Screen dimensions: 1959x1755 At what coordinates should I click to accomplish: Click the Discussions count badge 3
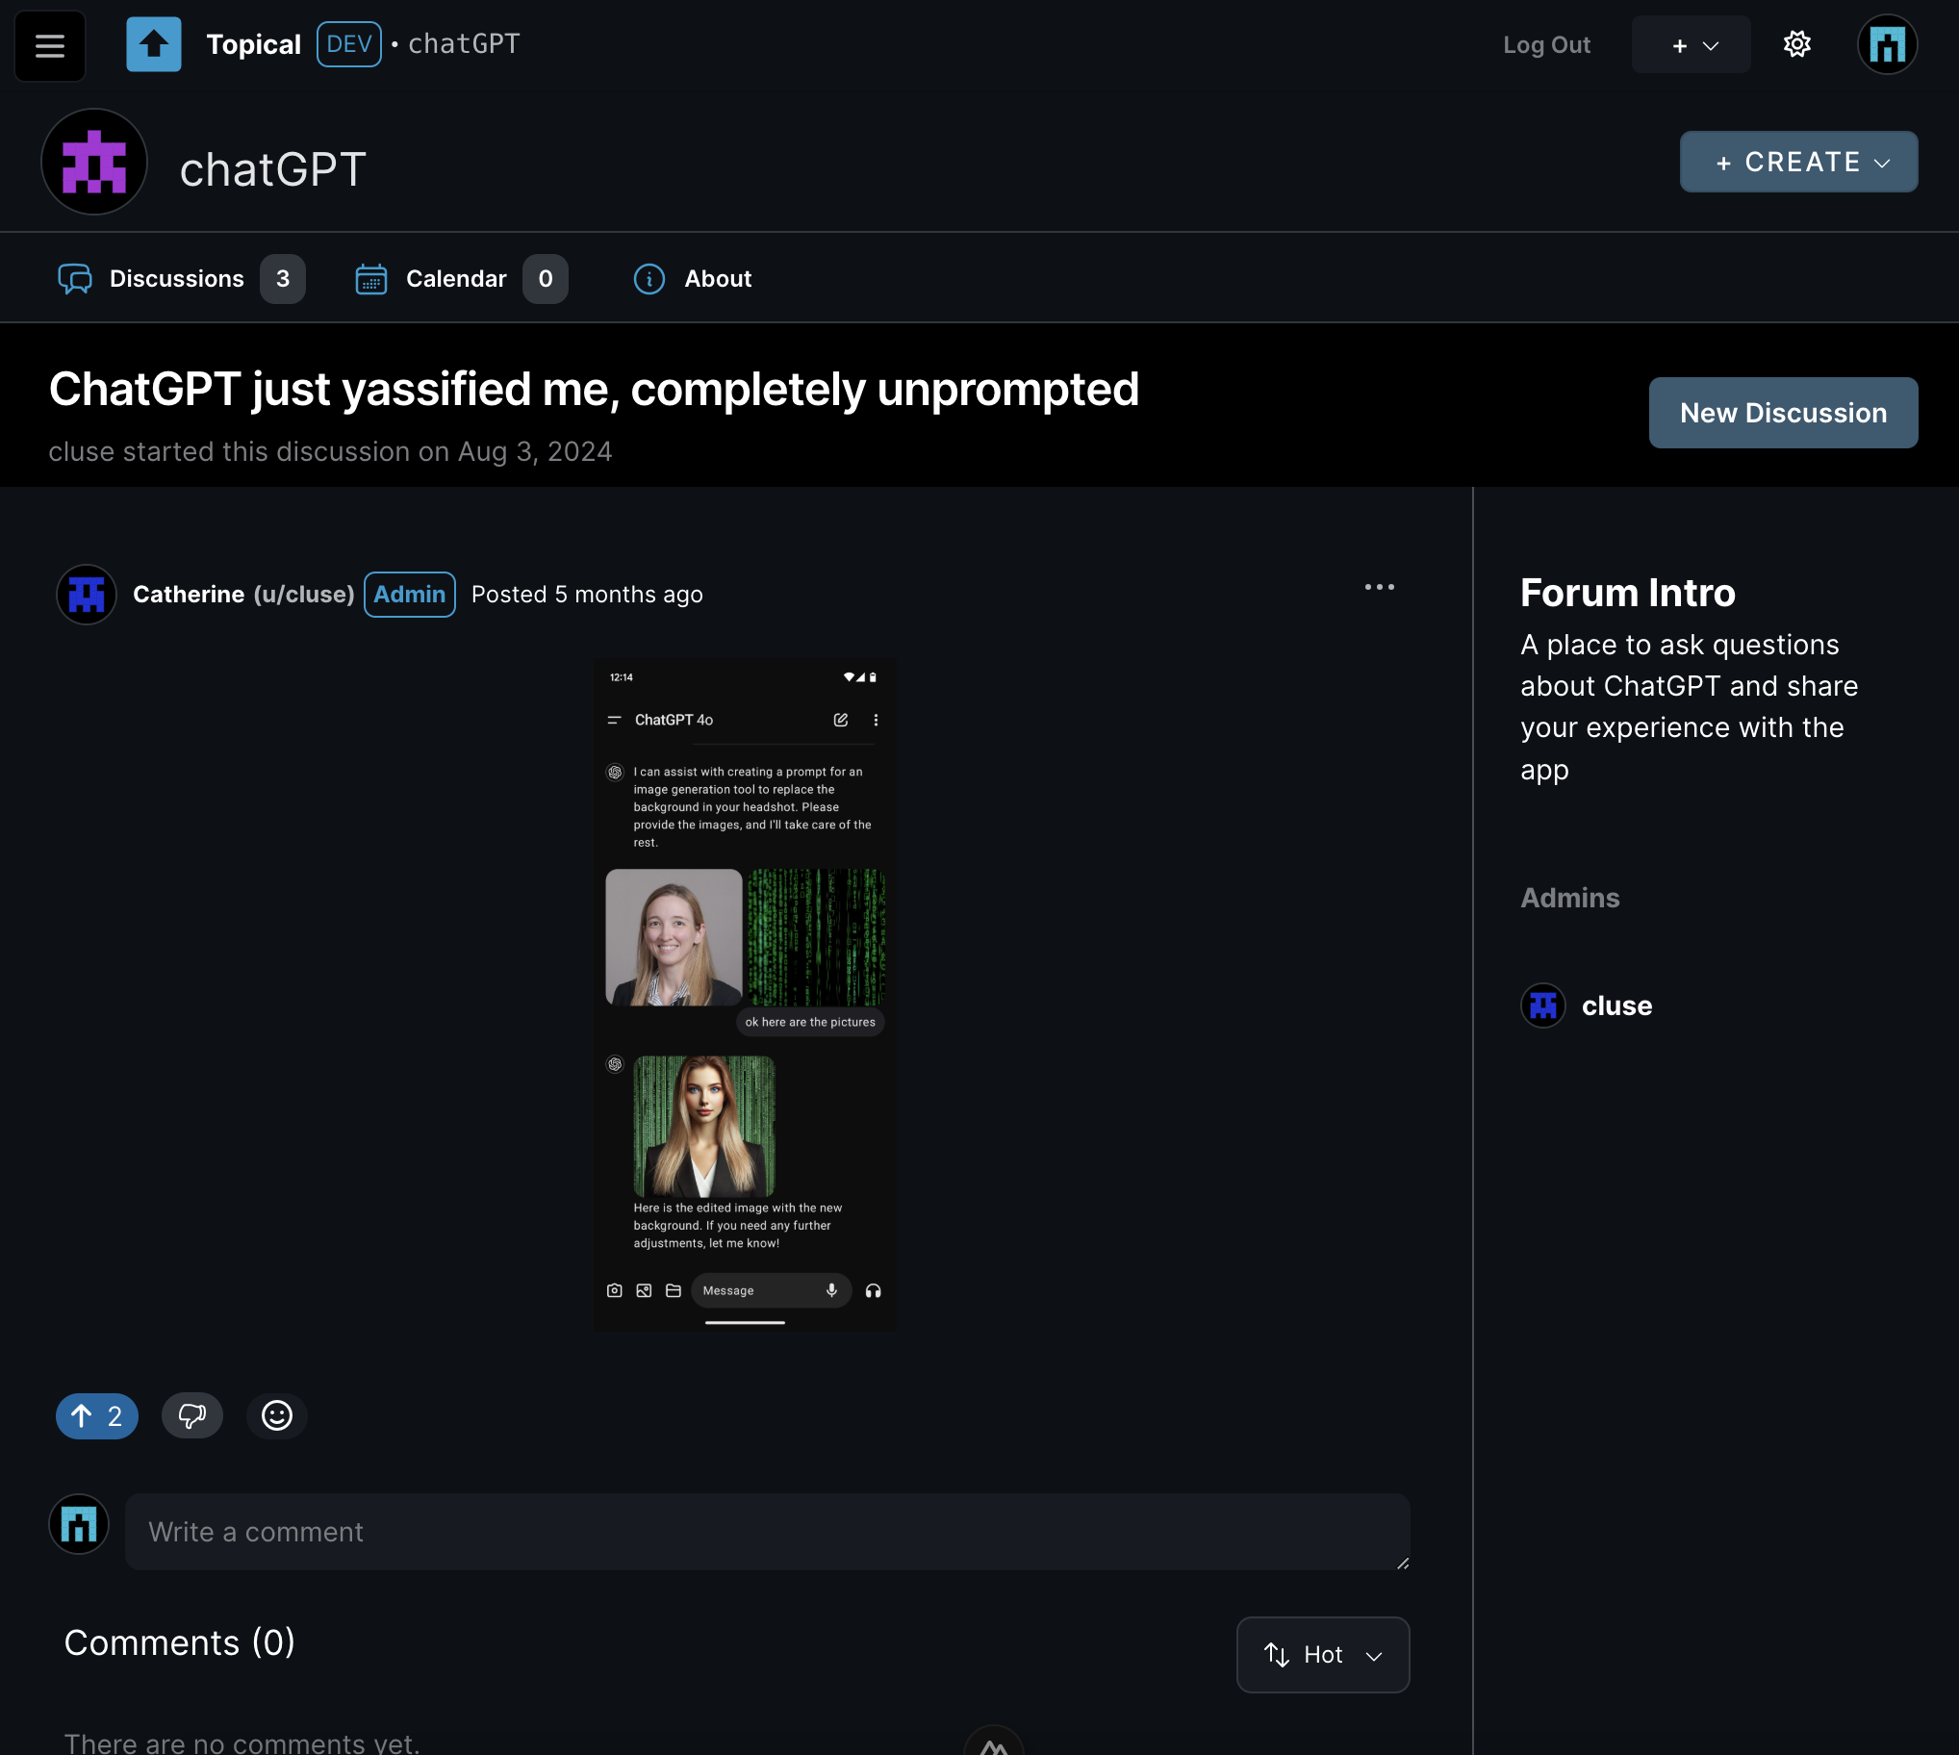[283, 279]
